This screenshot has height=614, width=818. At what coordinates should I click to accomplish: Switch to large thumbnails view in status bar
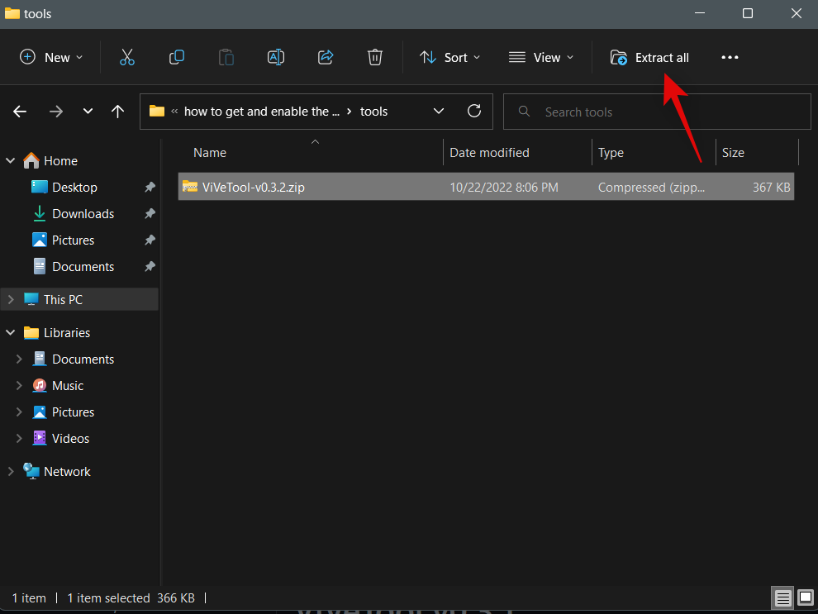(804, 597)
